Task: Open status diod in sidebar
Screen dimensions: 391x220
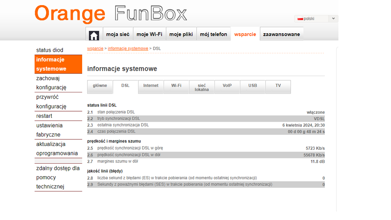Action: (50, 50)
